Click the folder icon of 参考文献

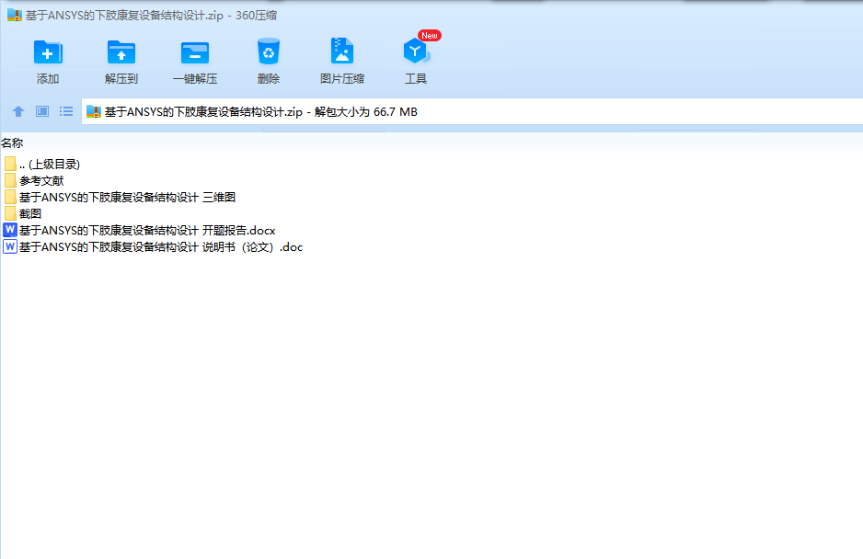10,180
